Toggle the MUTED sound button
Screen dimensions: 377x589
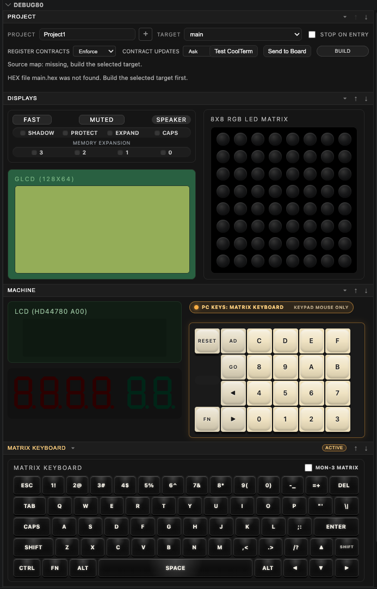point(102,120)
